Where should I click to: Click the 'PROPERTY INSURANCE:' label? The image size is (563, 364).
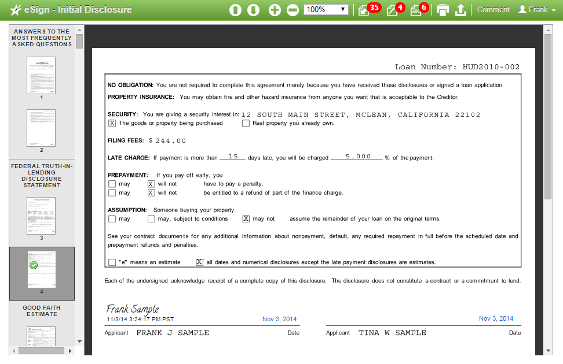pos(141,97)
